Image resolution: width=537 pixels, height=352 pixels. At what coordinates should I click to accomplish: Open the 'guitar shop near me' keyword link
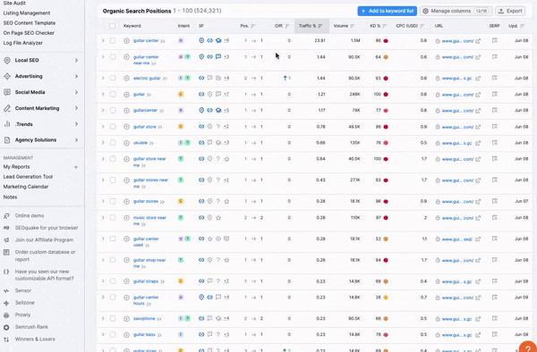coord(149,263)
